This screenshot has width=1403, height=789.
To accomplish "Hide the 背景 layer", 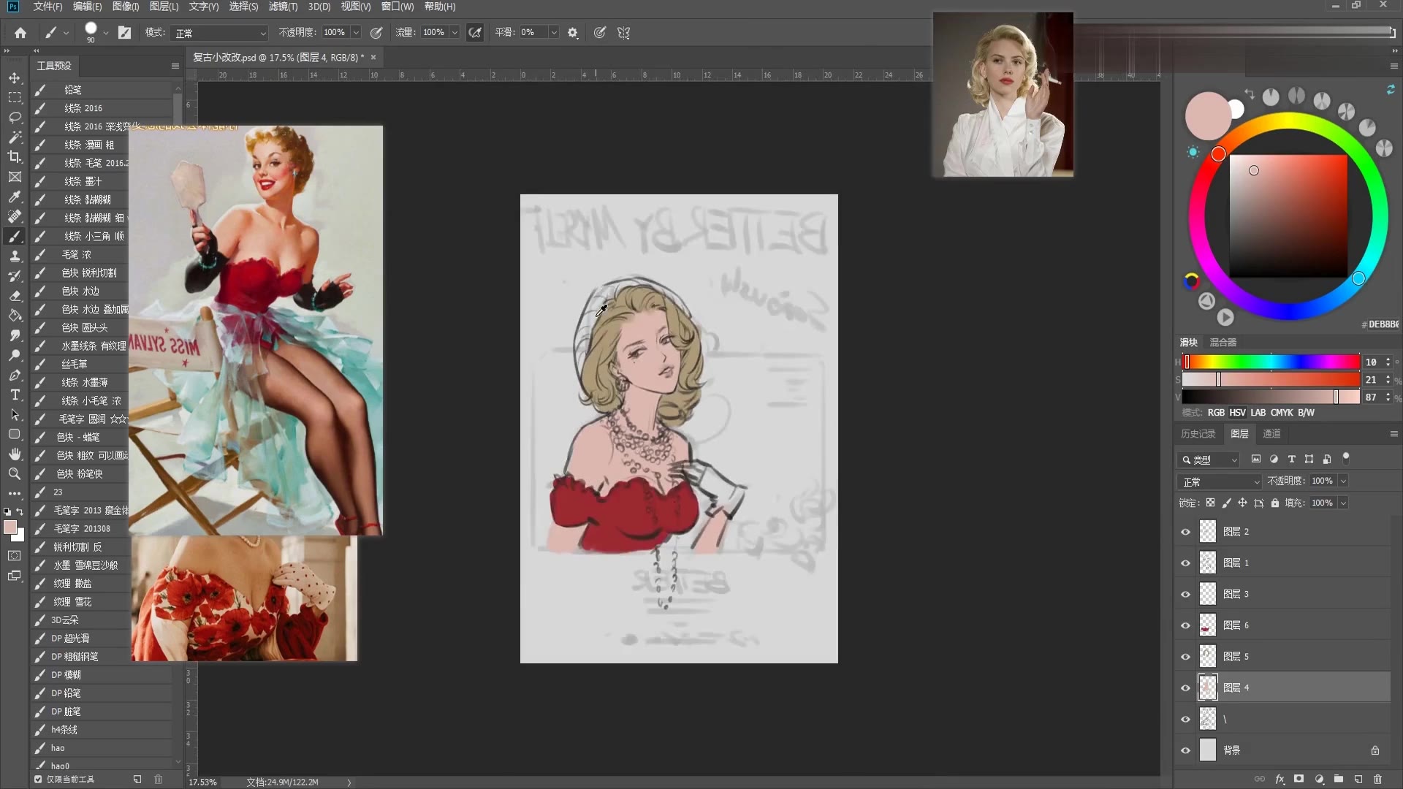I will [1186, 750].
